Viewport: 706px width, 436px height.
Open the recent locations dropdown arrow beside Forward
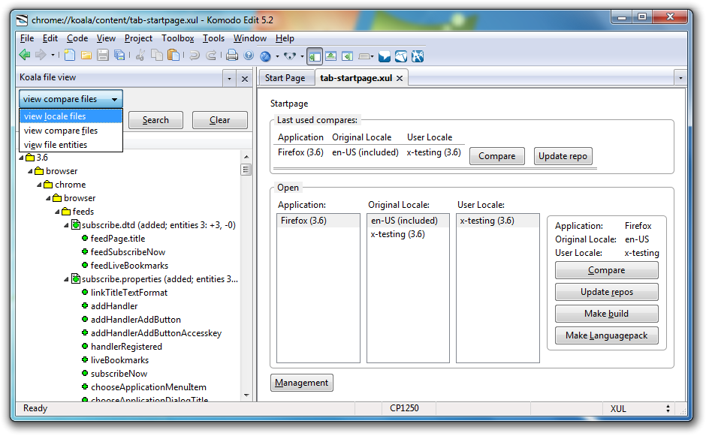[x=53, y=56]
